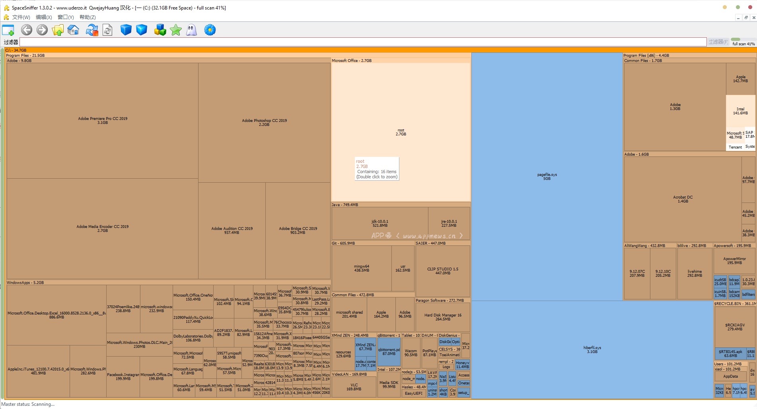The width and height of the screenshot is (757, 409).
Task: Open the 文件(W) menu
Action: click(x=21, y=17)
